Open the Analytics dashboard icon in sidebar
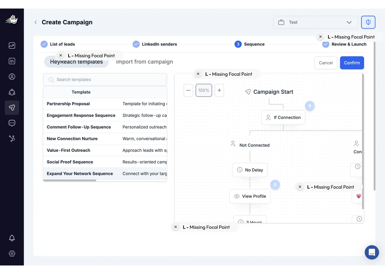The height and width of the screenshot is (274, 385). point(12,45)
